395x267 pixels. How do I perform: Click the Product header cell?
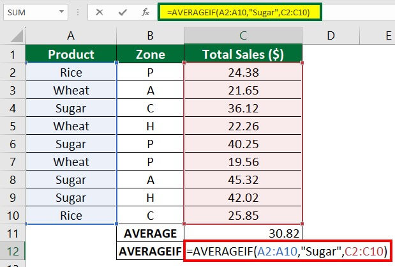pos(71,54)
